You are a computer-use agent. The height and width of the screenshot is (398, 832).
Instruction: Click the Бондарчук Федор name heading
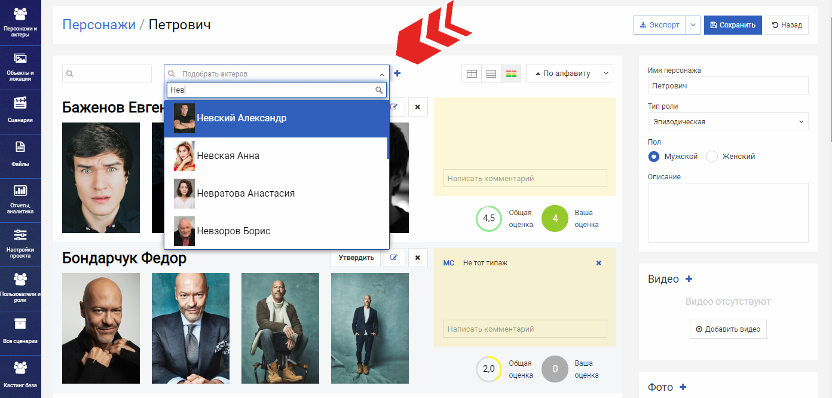point(124,258)
